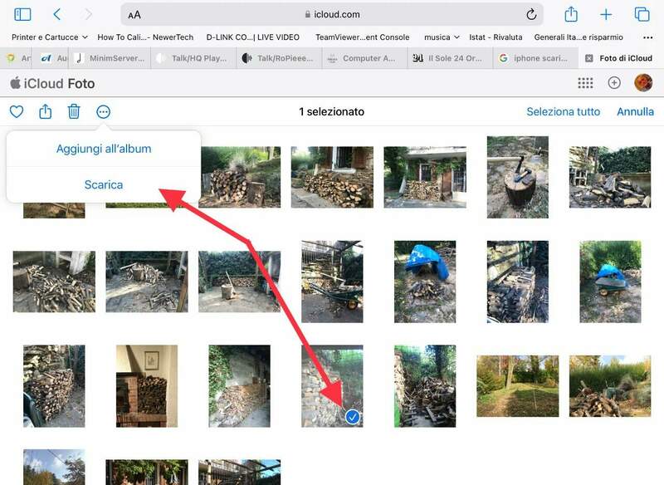Choose Scarica from the popup menu
Image resolution: width=664 pixels, height=485 pixels.
(104, 184)
